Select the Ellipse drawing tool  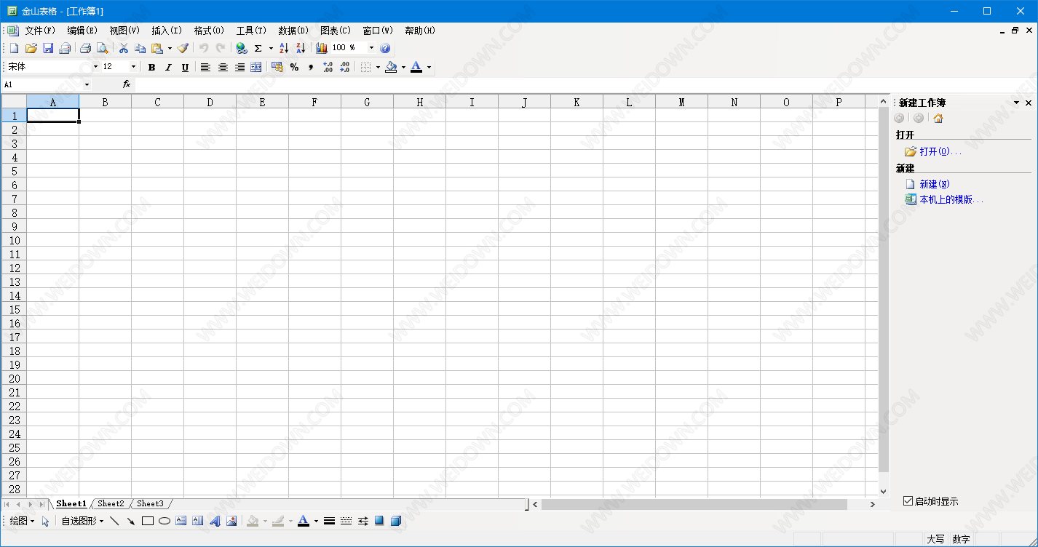[165, 521]
